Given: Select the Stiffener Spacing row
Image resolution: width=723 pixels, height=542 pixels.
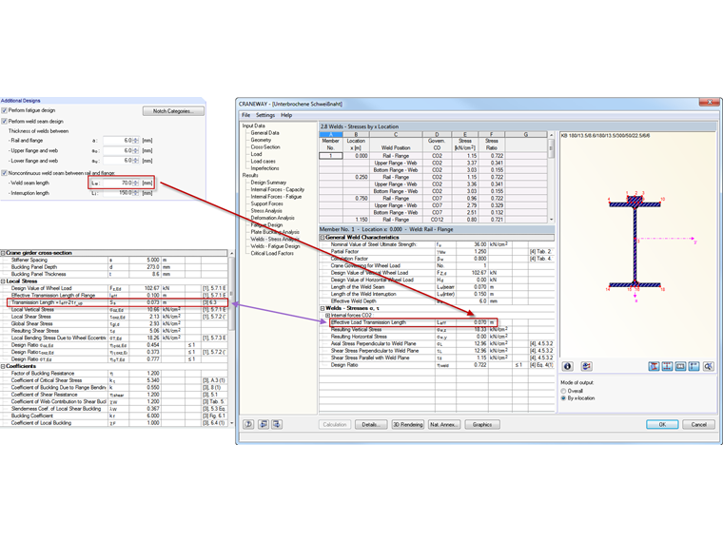Looking at the screenshot, I should [114, 260].
